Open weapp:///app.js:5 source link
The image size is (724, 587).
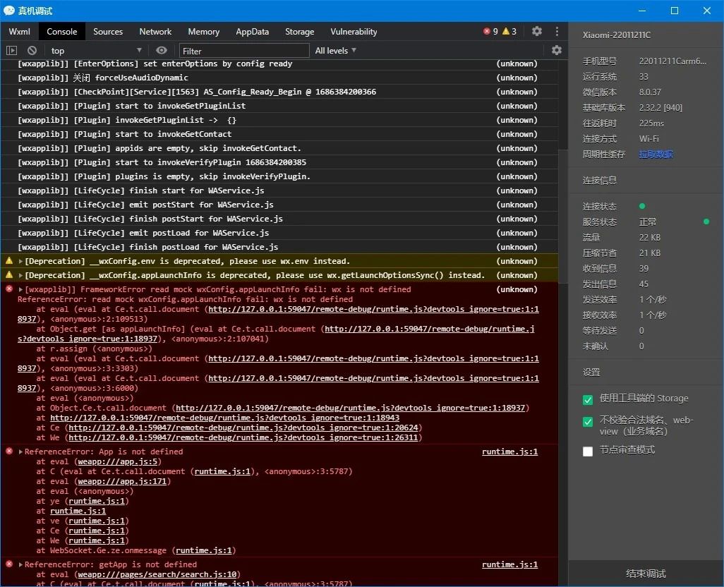pos(118,461)
